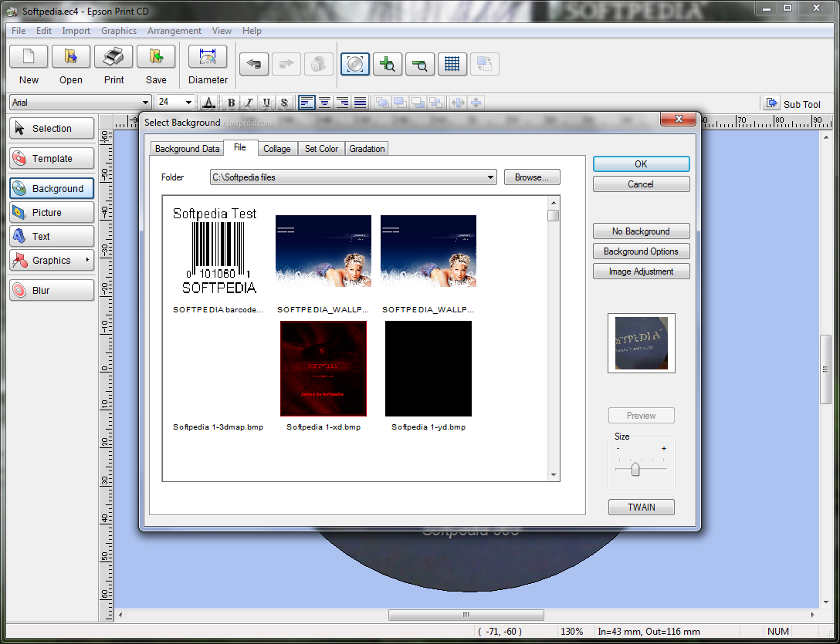Image resolution: width=840 pixels, height=644 pixels.
Task: Open the File menu
Action: 19,31
